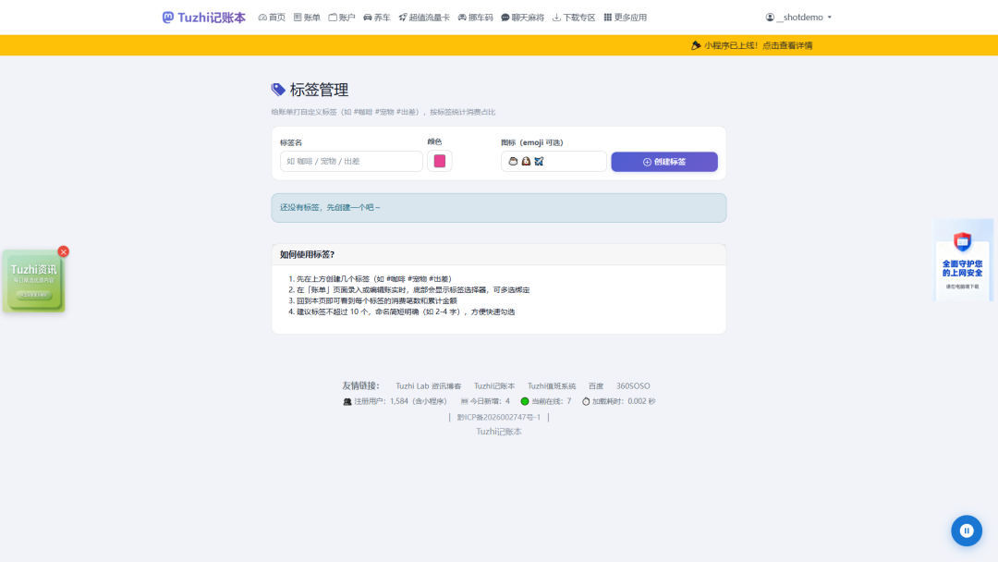Open the 挪车码 page in the top navigation
The image size is (998, 562).
tap(476, 18)
